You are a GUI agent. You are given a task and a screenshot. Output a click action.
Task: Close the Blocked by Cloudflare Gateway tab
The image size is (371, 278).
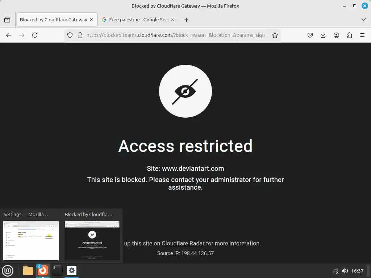91,20
